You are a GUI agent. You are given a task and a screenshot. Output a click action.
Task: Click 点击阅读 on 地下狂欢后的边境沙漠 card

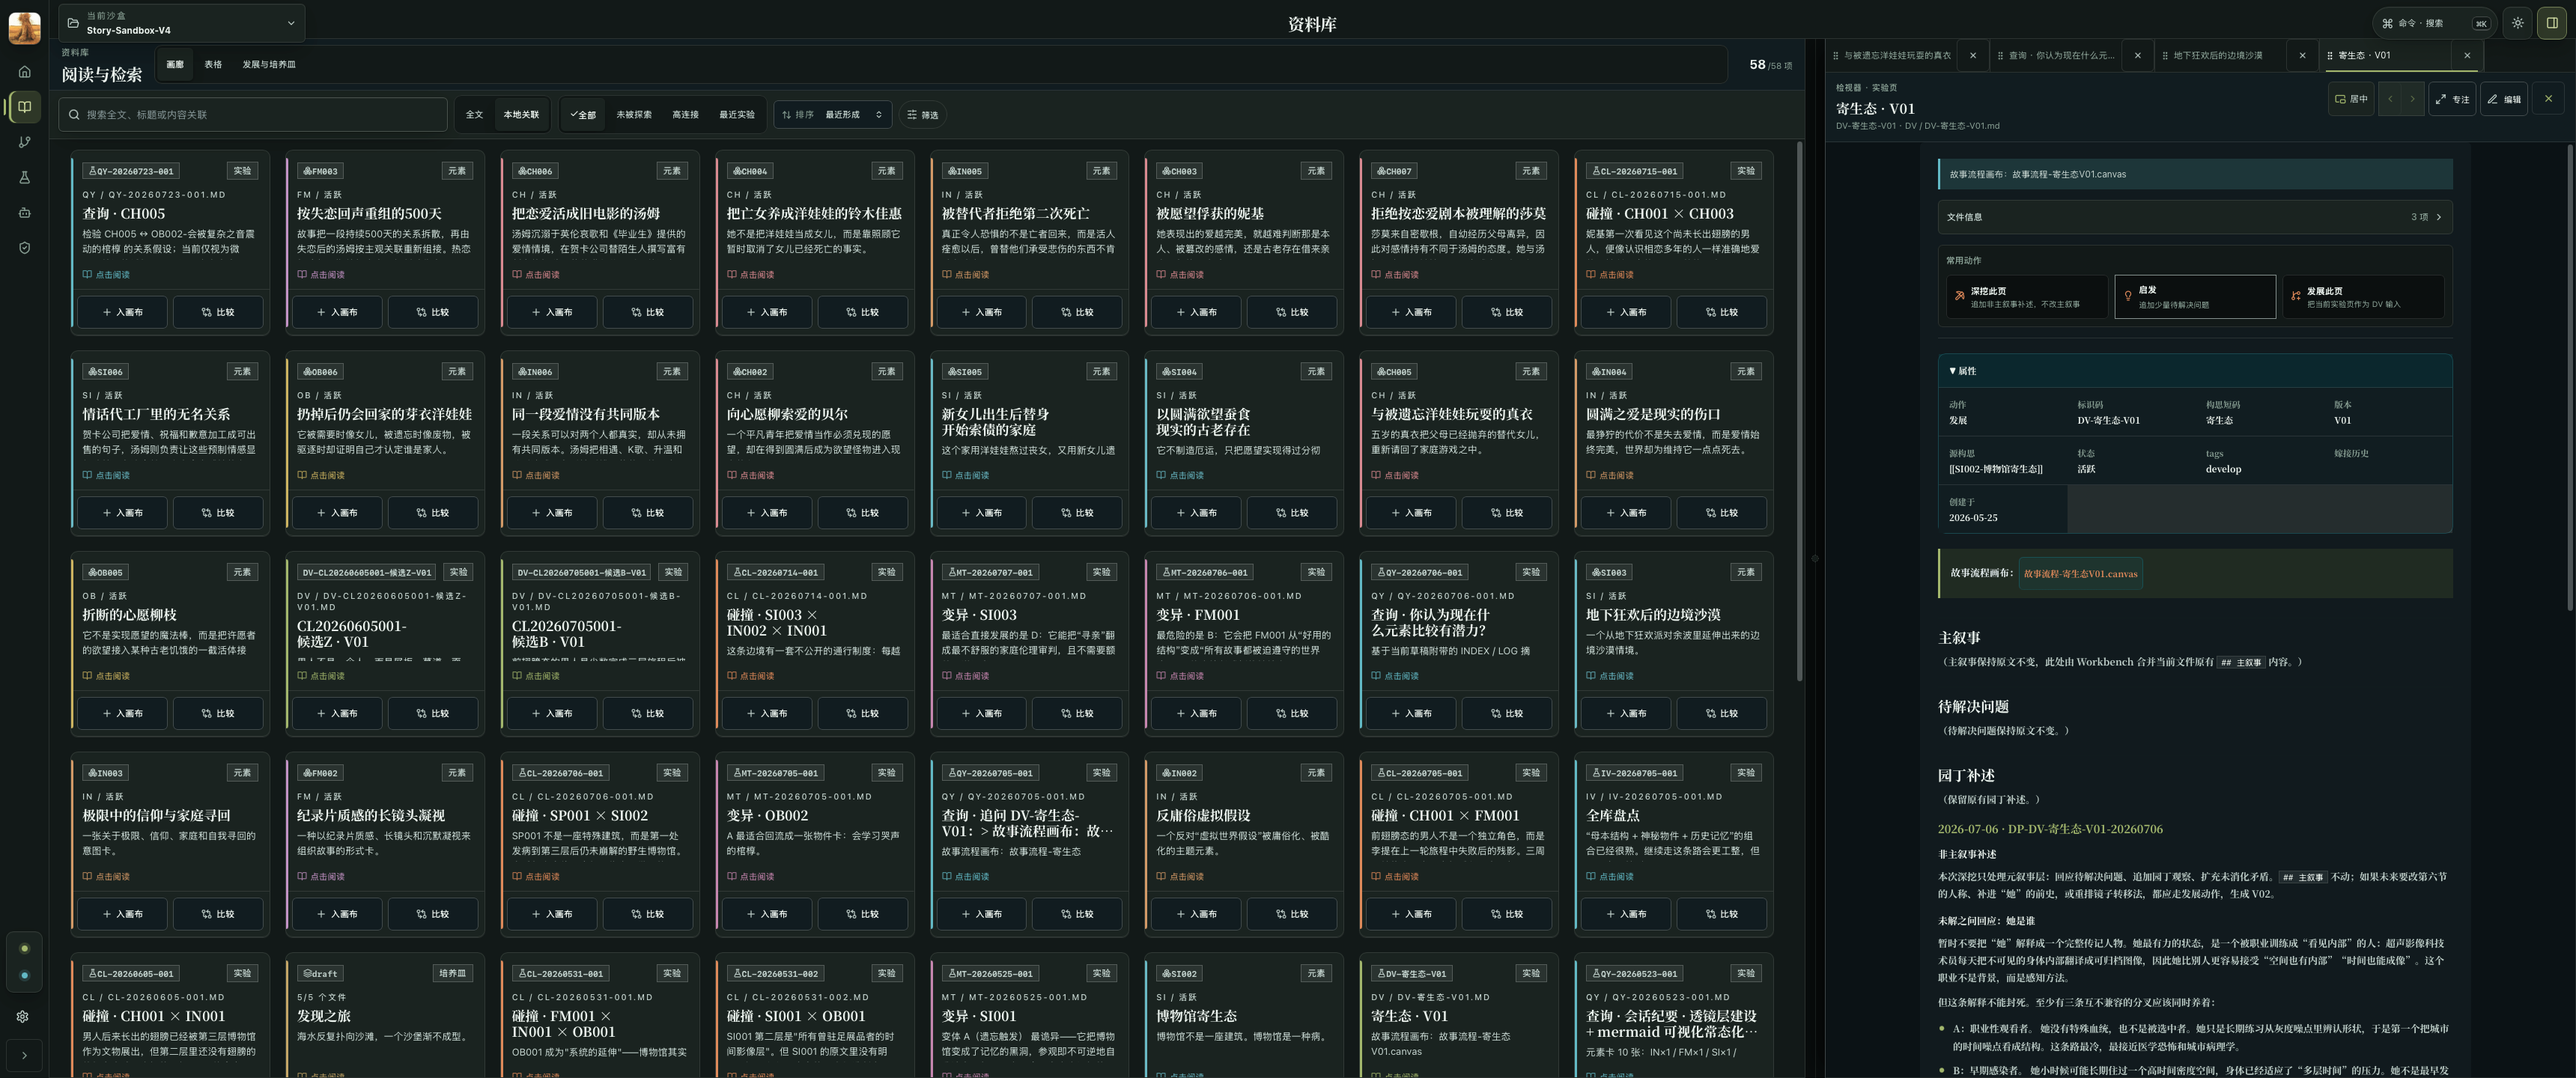(x=1609, y=676)
